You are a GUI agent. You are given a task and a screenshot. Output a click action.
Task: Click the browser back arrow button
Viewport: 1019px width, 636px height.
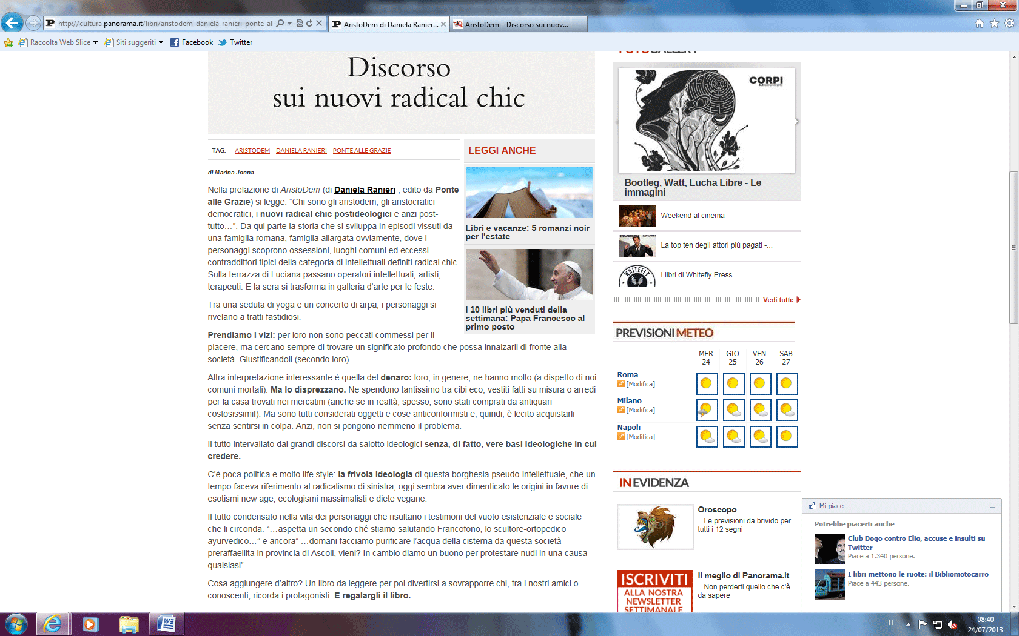[12, 23]
